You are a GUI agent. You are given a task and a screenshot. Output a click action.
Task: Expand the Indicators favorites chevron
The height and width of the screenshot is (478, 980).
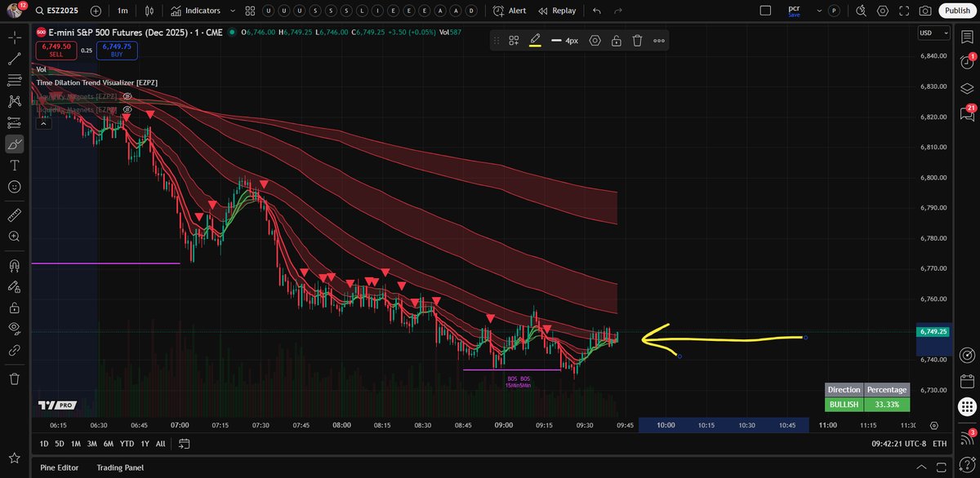pyautogui.click(x=234, y=11)
